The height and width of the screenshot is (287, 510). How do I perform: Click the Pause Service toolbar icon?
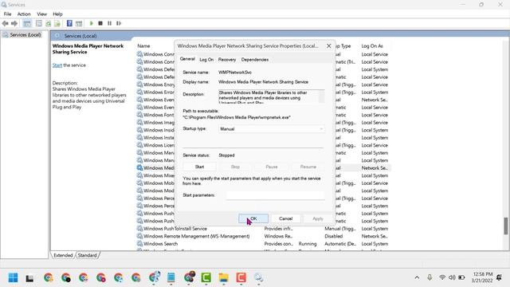point(110,23)
